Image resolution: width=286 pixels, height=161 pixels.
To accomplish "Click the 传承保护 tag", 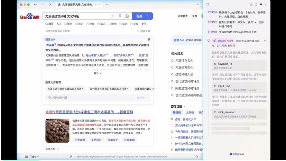I will [x=113, y=140].
